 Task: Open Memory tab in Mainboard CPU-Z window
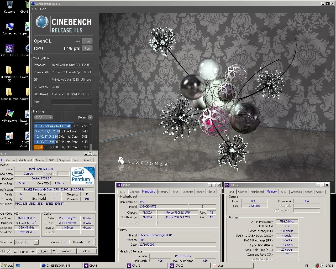[163, 192]
